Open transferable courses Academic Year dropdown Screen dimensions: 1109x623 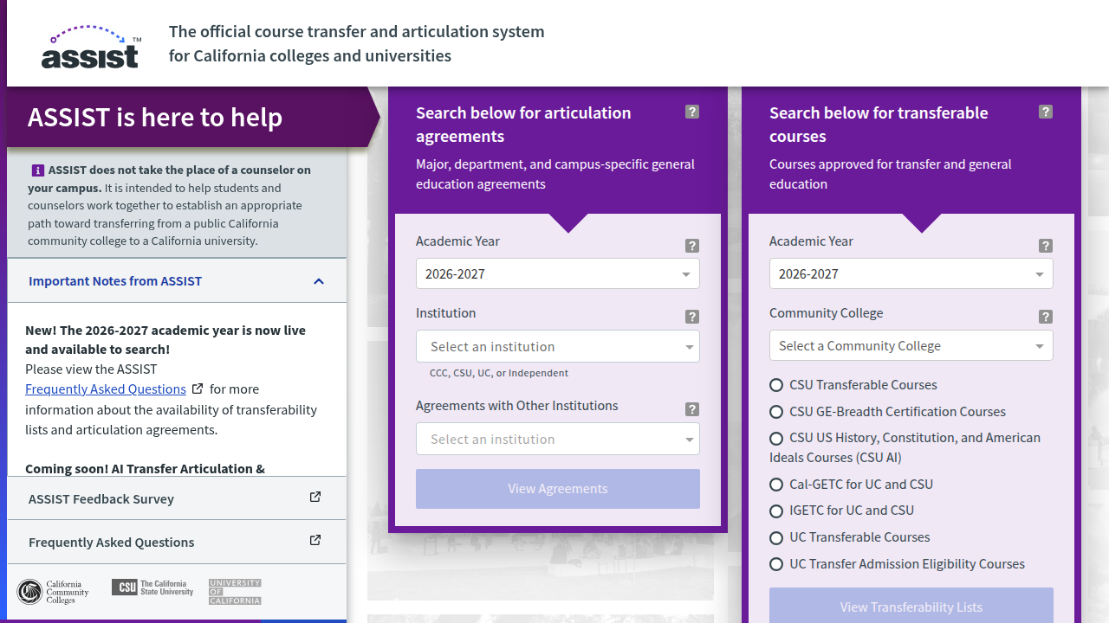911,274
